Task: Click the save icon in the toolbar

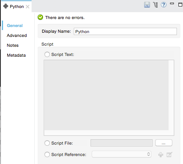Action: pos(147,5)
